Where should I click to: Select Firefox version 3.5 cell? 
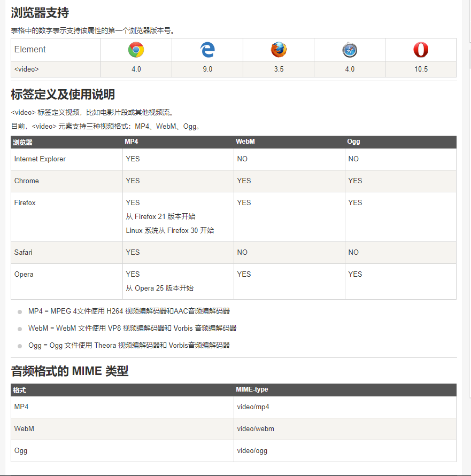click(x=279, y=69)
